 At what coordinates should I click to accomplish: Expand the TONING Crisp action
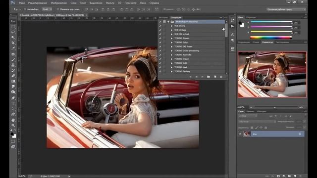pos(172,43)
